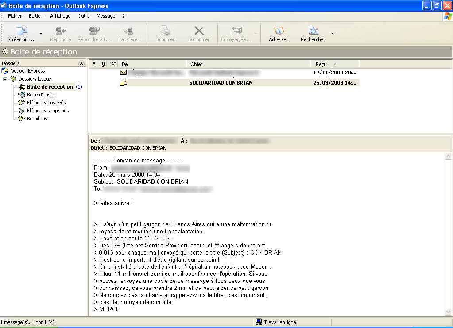Click the icon of SOLIDARIDAD CON BRIAN message
This screenshot has width=453, height=328.
click(124, 83)
